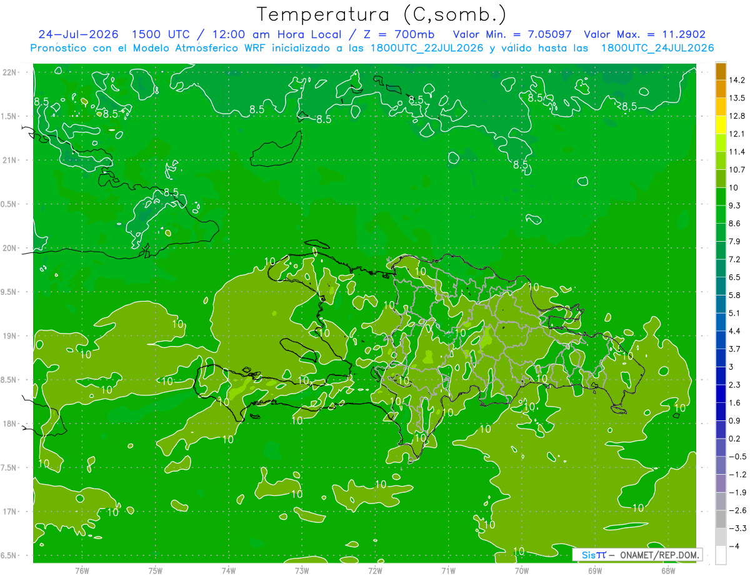Click the 68W longitude tick label
This screenshot has width=750, height=579.
tap(668, 570)
